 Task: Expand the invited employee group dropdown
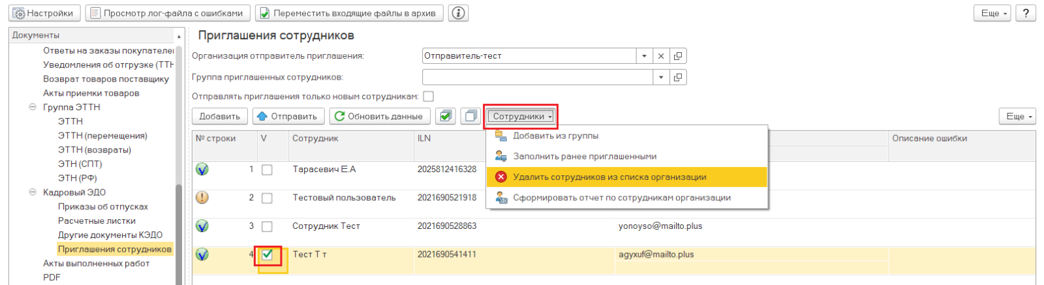tap(661, 78)
